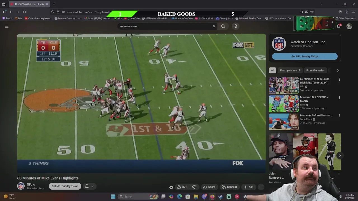
Task: Open the sidebar toggle icon left of back
Action: pyautogui.click(x=4, y=12)
